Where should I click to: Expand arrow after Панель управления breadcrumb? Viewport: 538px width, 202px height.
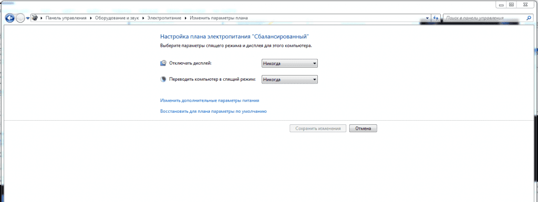click(x=91, y=18)
